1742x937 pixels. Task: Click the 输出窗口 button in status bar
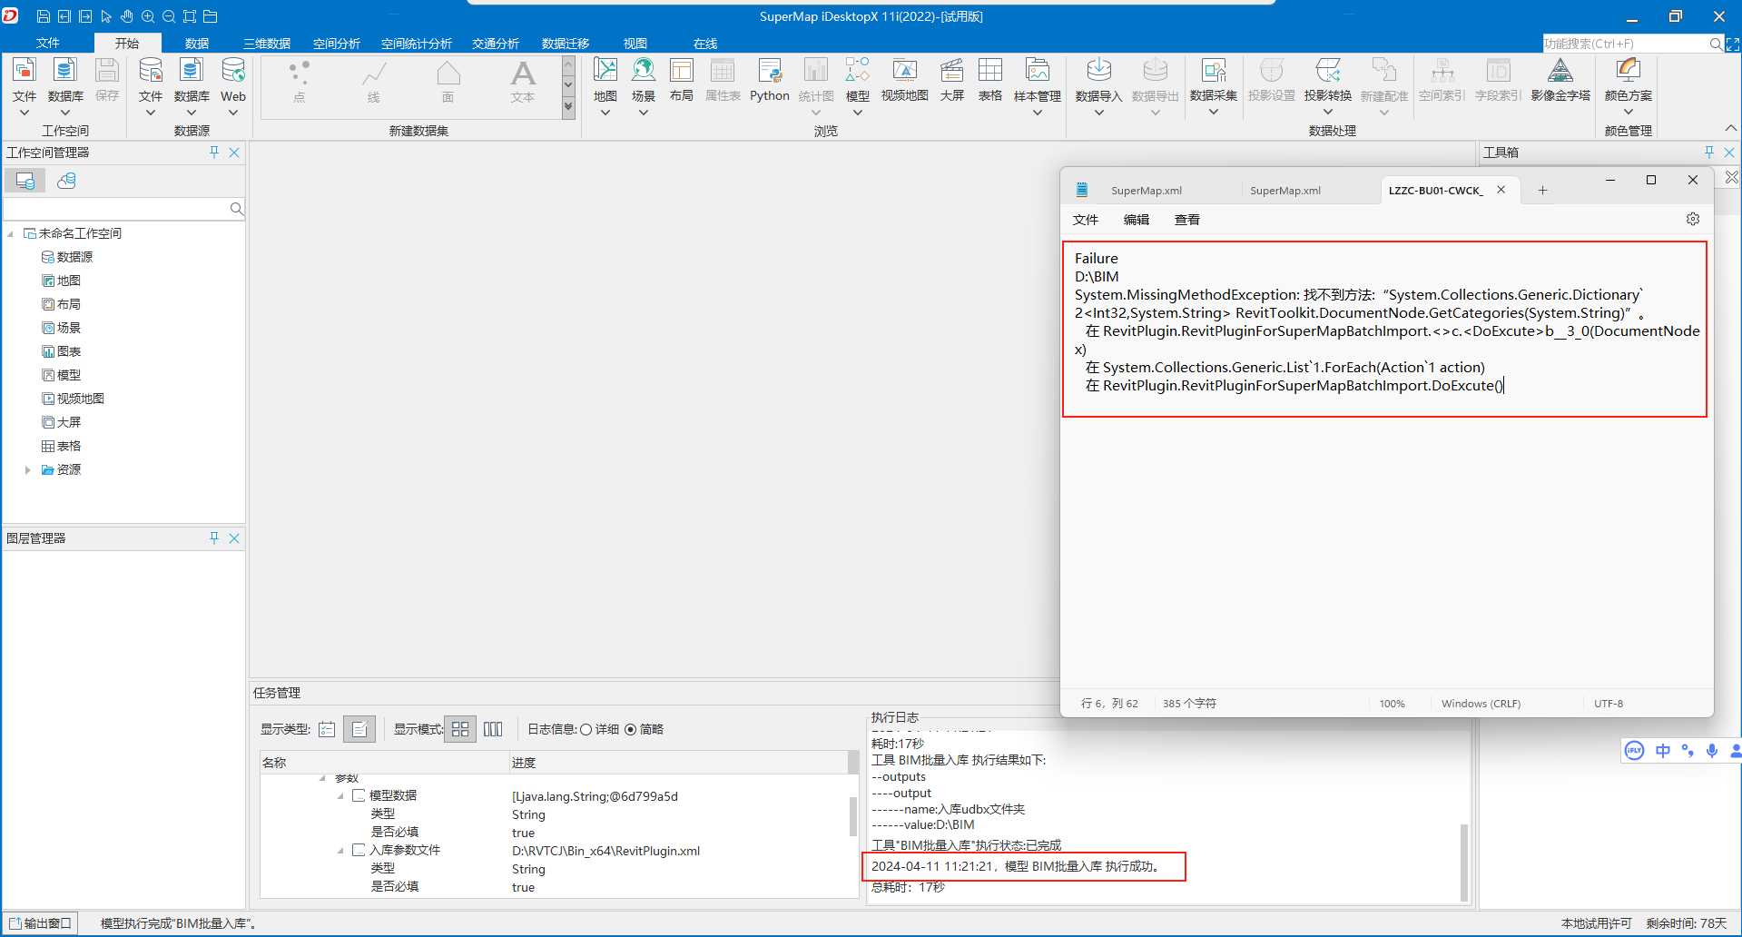(41, 923)
